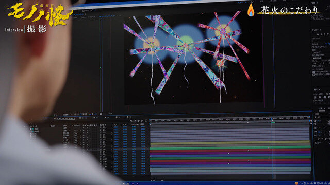Uncheck the cache before playback checkbox
Image resolution: width=330 pixels, height=185 pixels.
pos(313,72)
